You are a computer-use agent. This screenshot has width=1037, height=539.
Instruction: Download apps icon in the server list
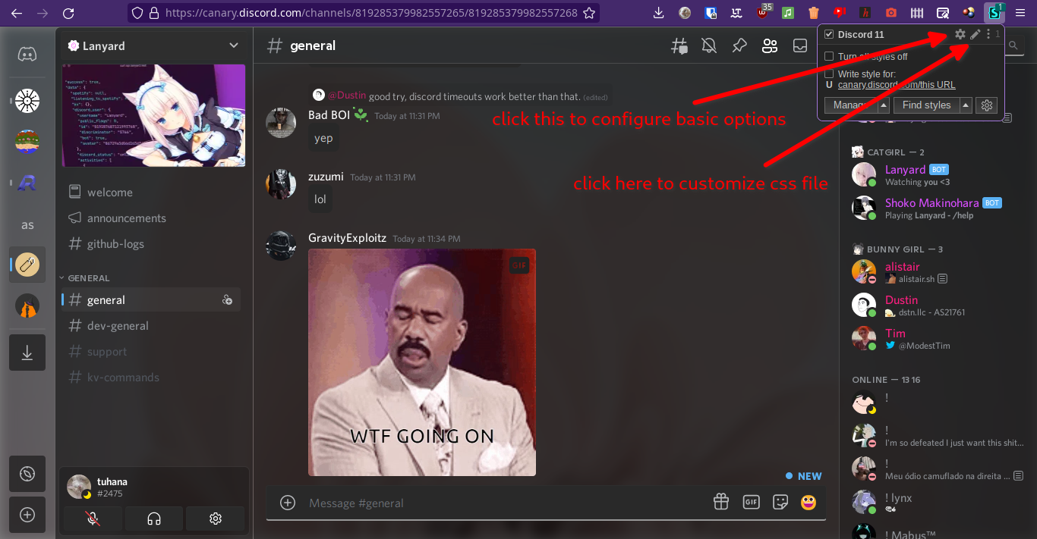(x=27, y=353)
